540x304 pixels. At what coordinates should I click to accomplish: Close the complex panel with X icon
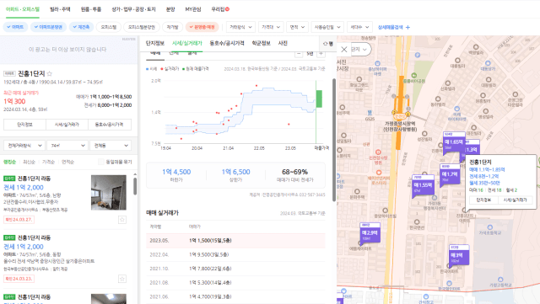point(343,50)
